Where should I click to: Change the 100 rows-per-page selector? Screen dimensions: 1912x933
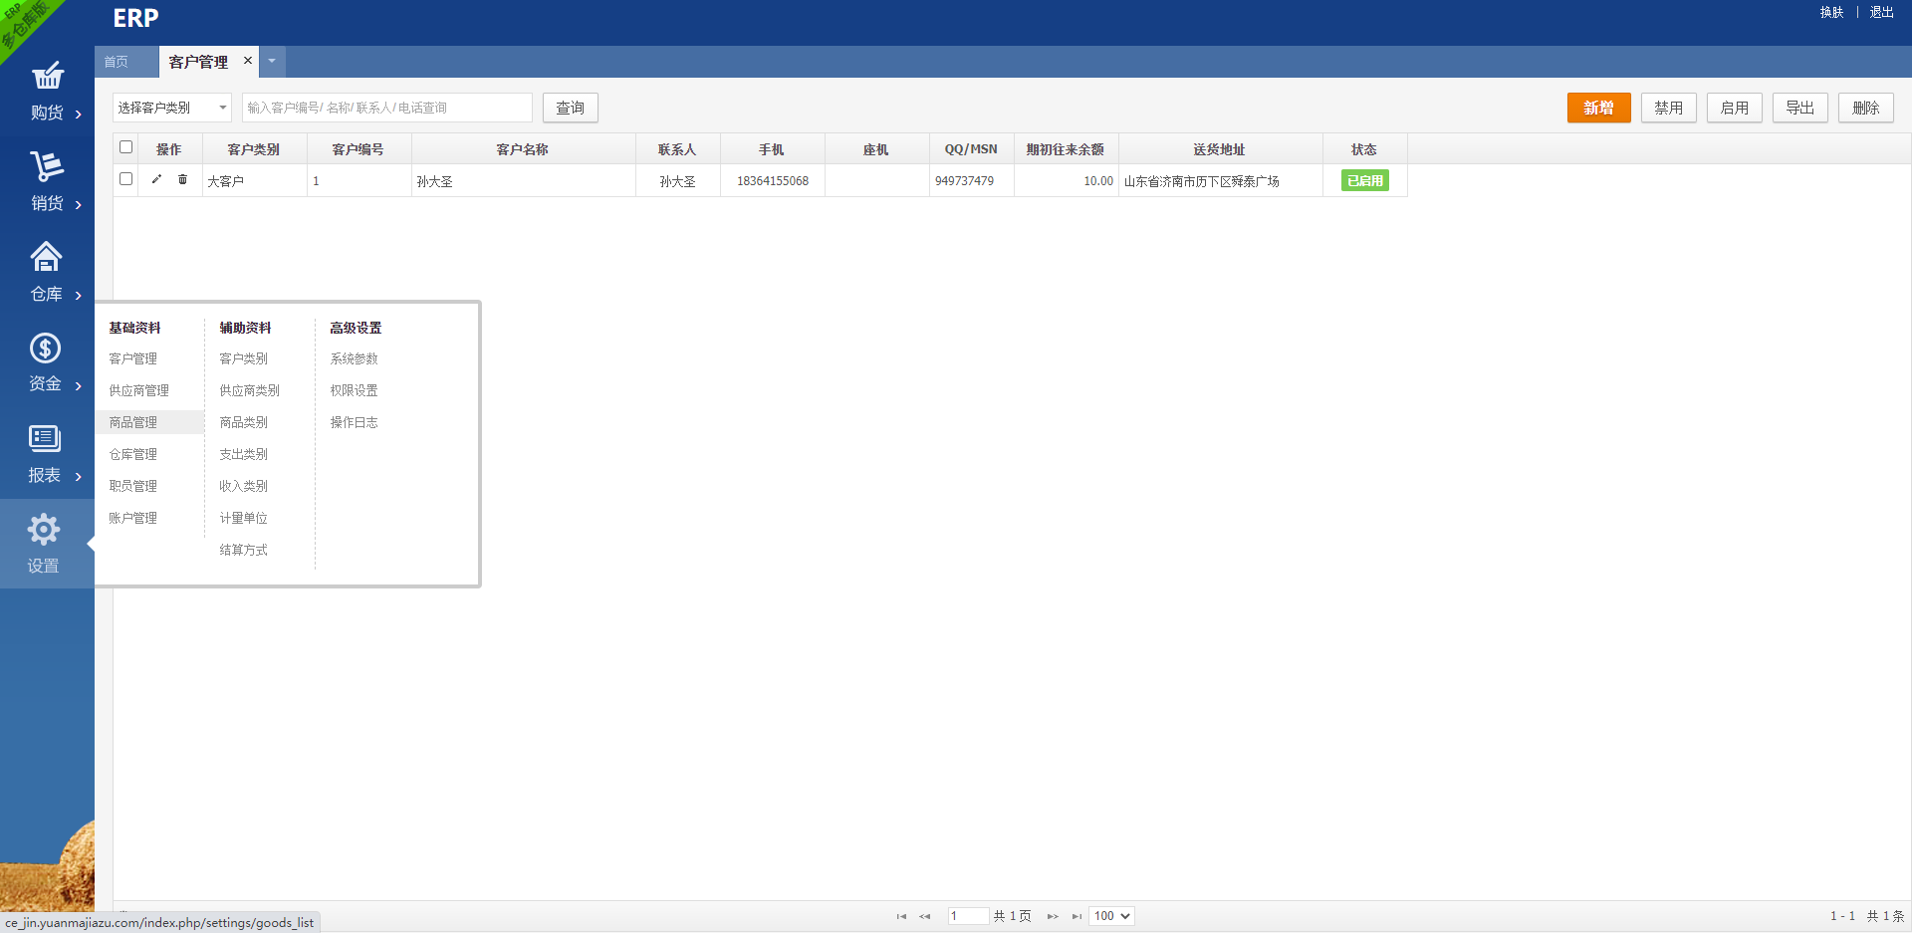tap(1112, 916)
